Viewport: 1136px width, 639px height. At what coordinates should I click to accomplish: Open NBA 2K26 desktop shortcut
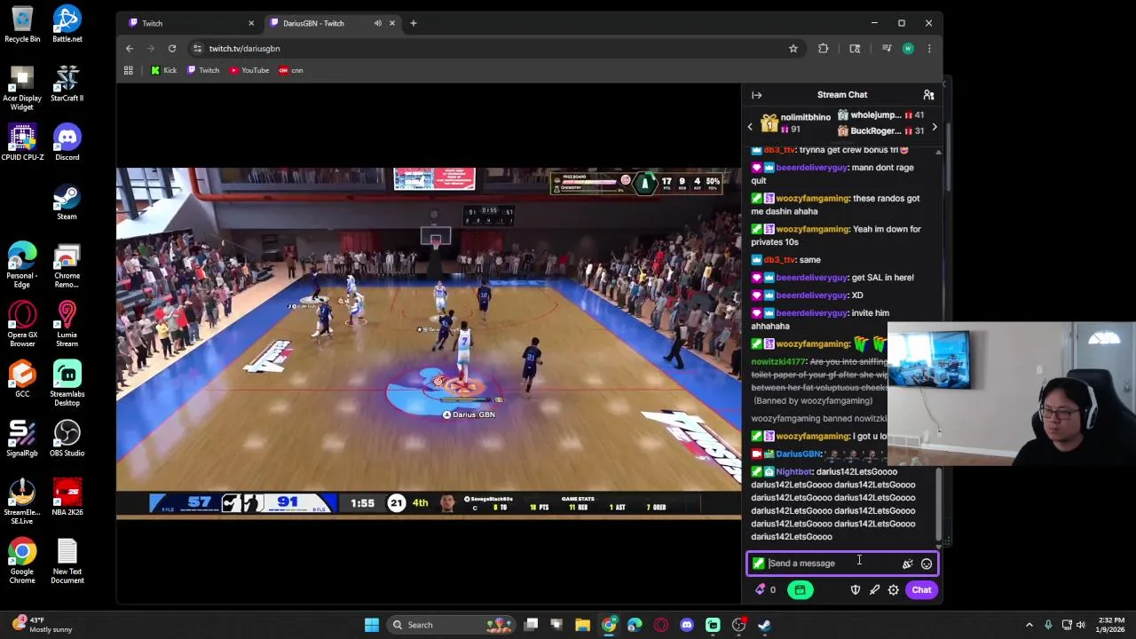point(67,498)
